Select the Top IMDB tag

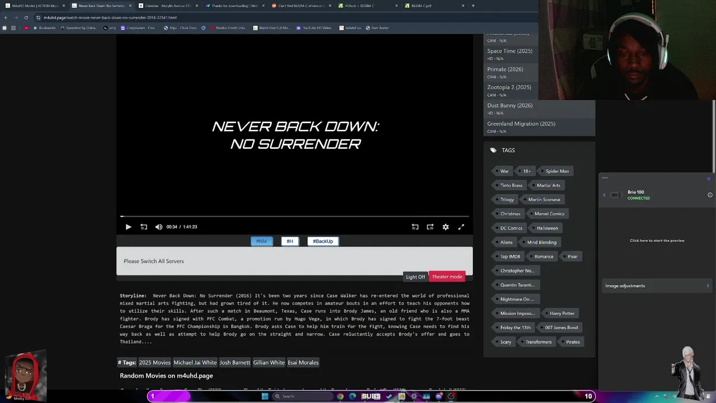[510, 256]
